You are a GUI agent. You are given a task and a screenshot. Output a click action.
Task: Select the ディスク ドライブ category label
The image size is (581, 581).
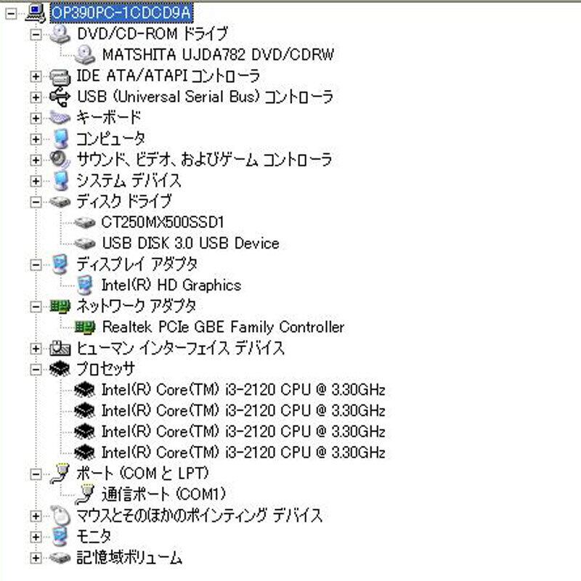pos(123,202)
